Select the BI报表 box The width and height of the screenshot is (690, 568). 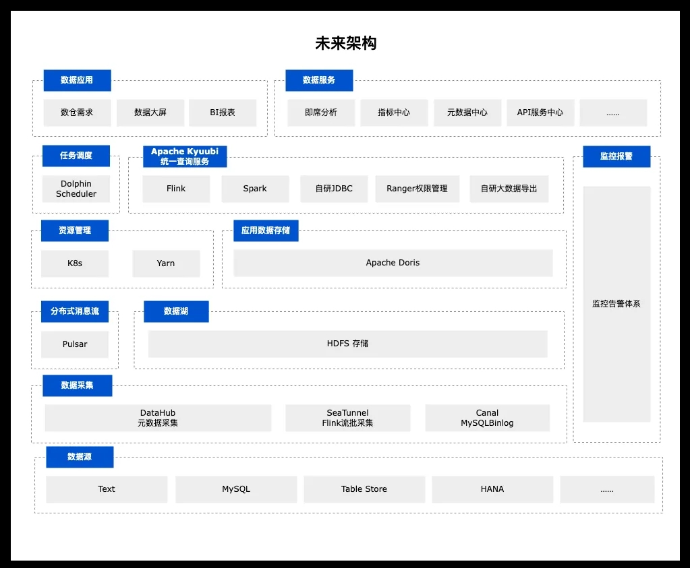coord(223,113)
